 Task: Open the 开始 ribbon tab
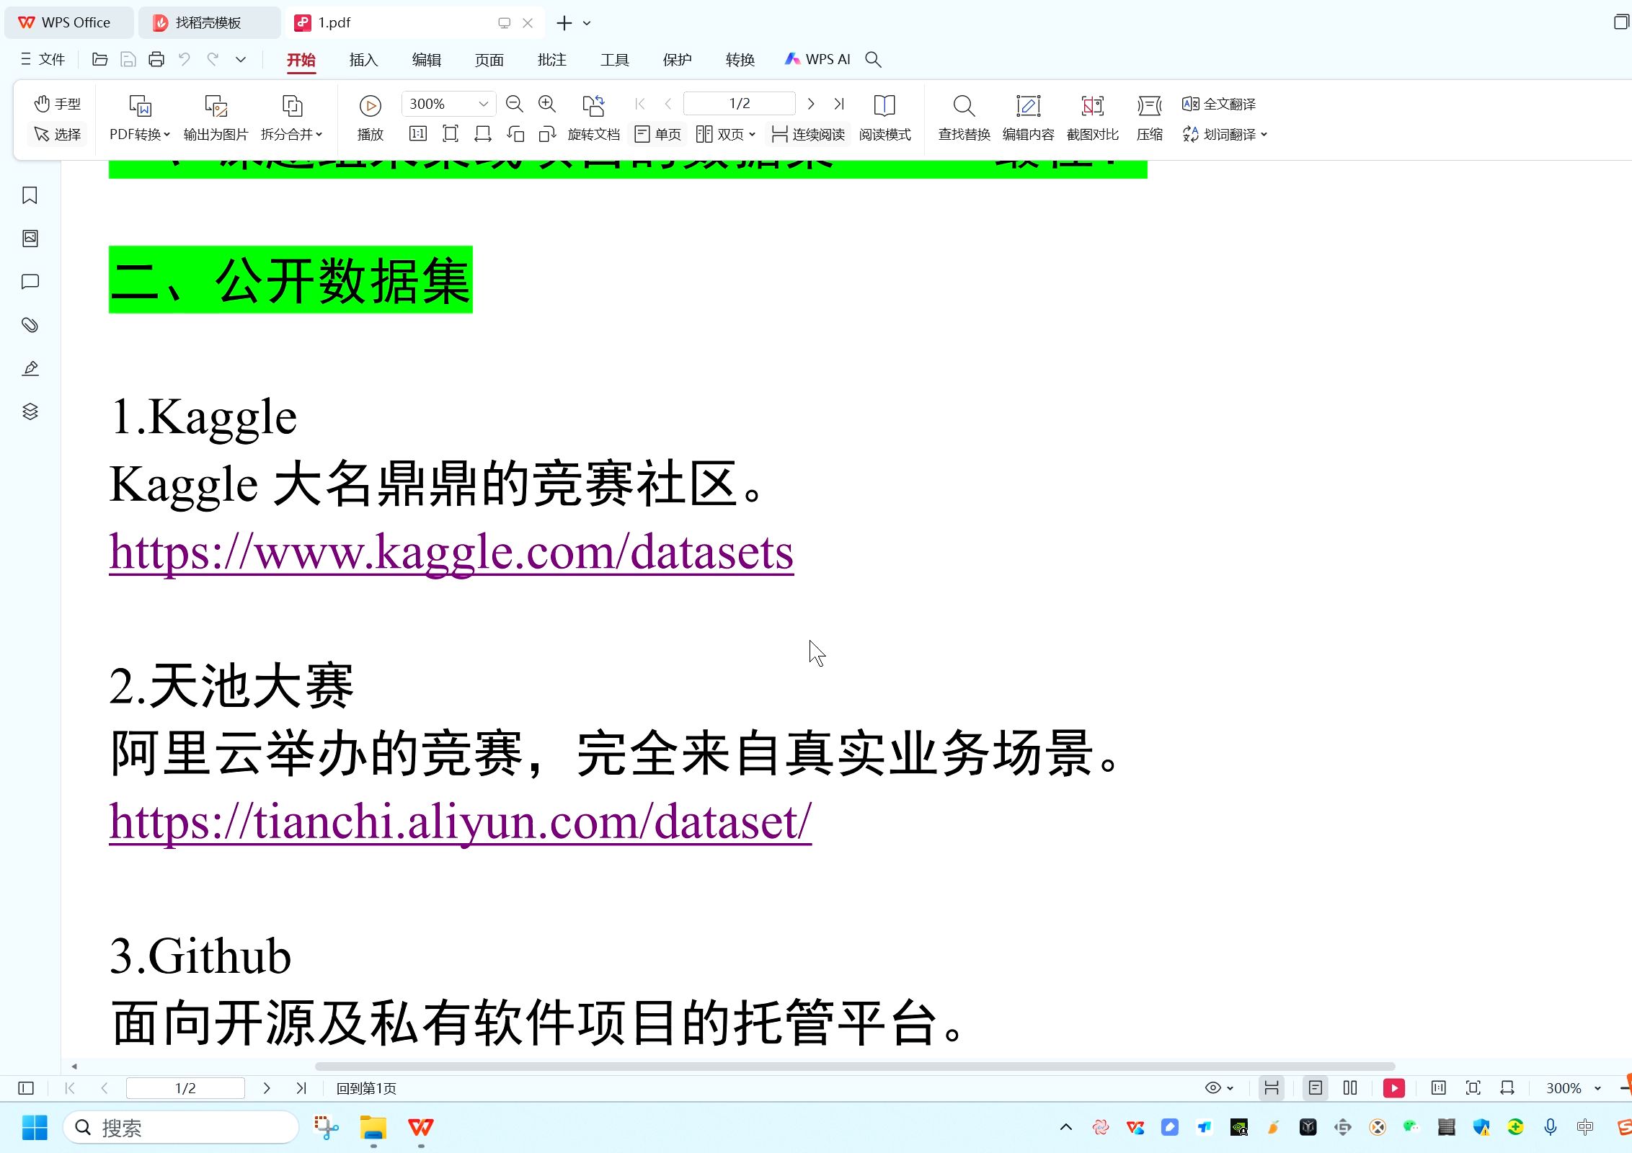(301, 60)
